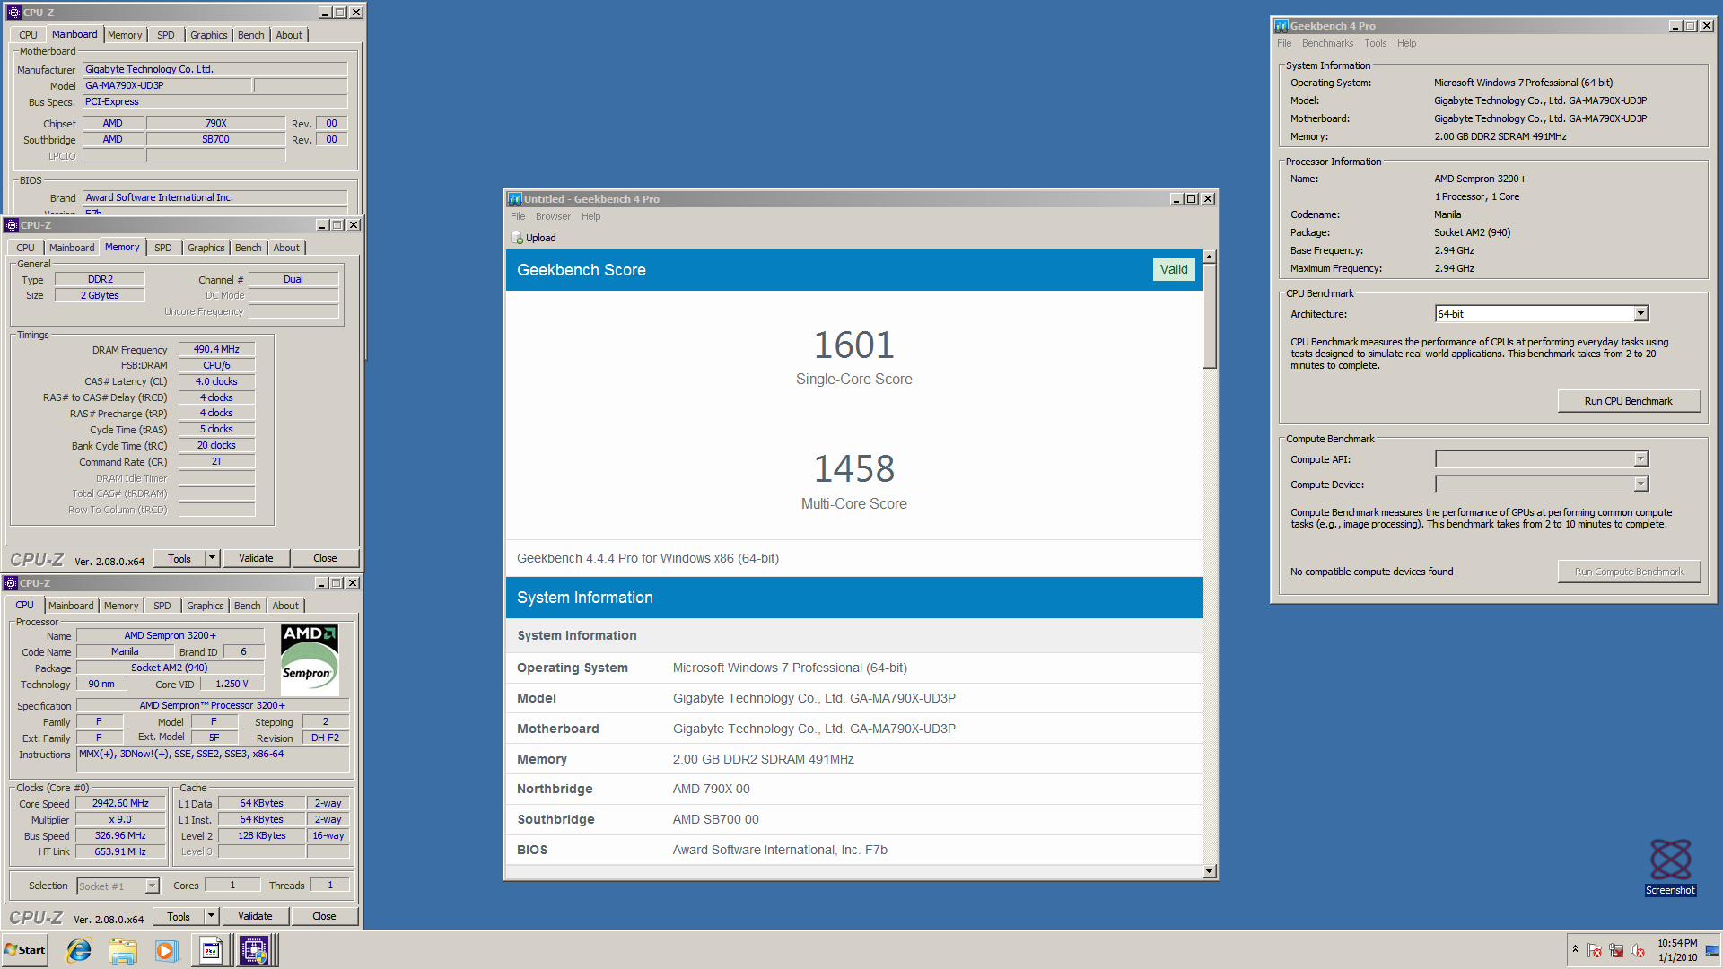Click the Valid badge in Geekbench Score
The width and height of the screenshot is (1723, 969).
tap(1173, 269)
